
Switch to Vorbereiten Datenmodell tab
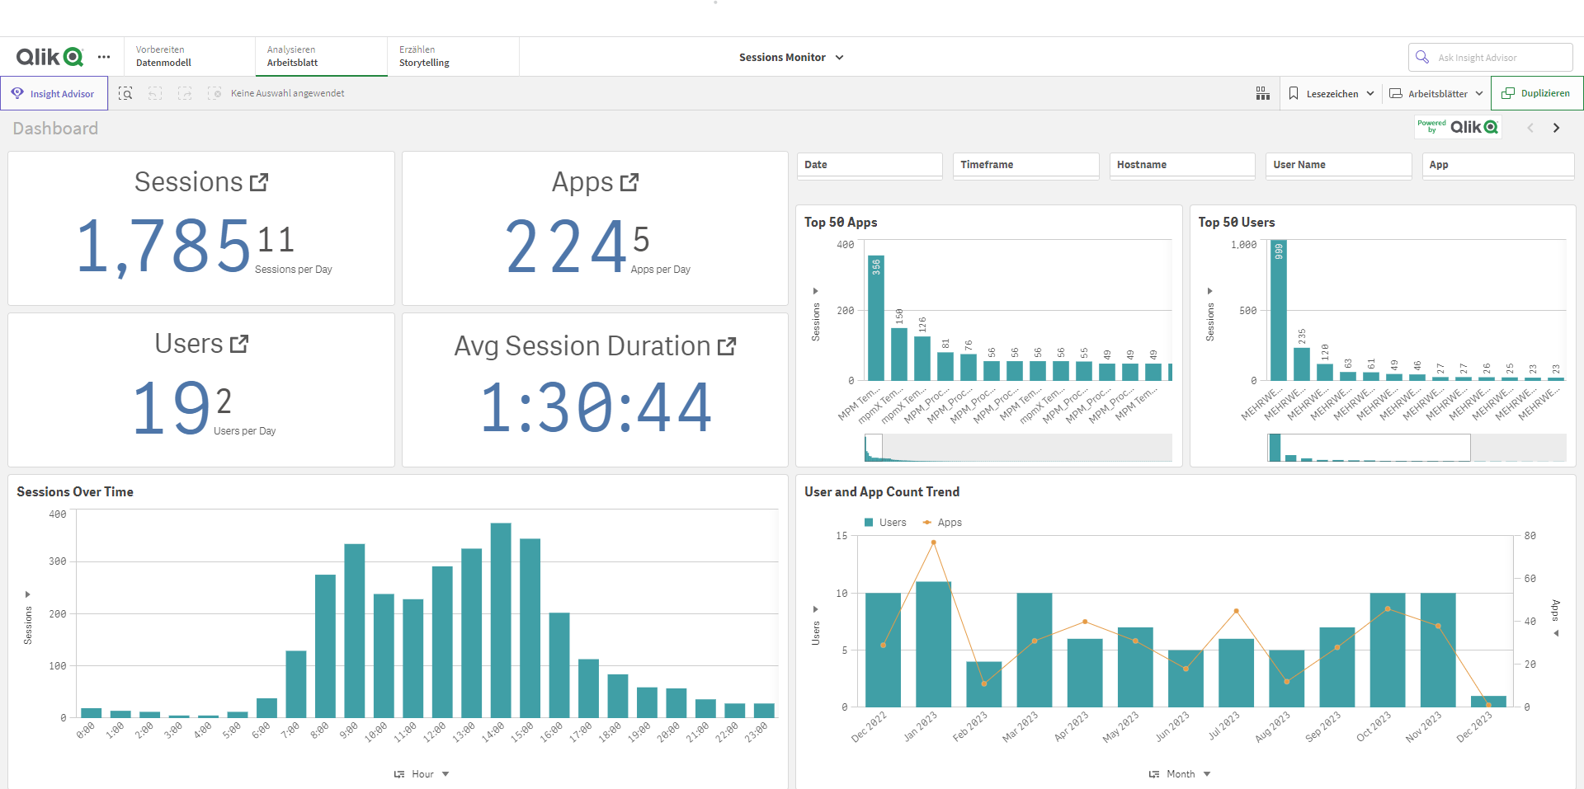click(x=190, y=56)
